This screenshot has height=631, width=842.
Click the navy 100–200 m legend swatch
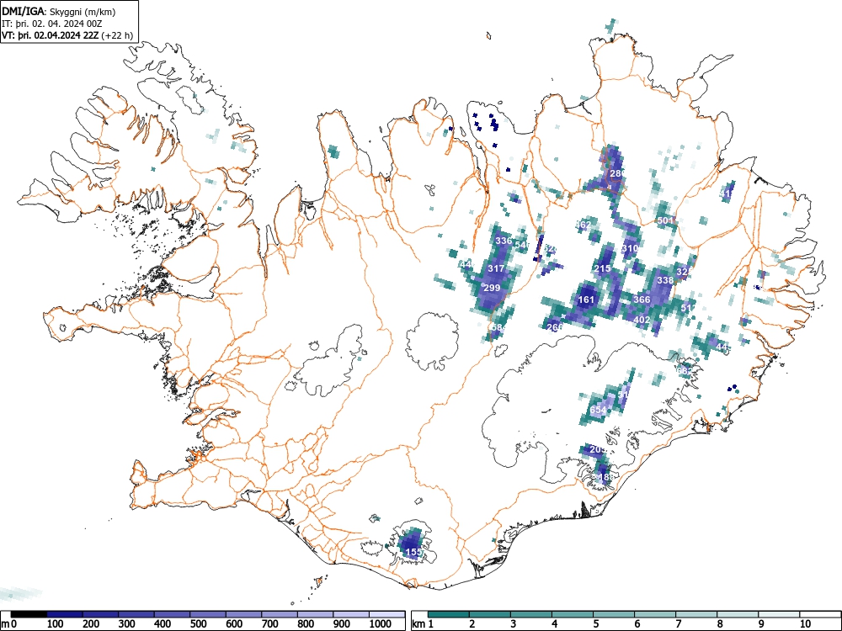64,614
